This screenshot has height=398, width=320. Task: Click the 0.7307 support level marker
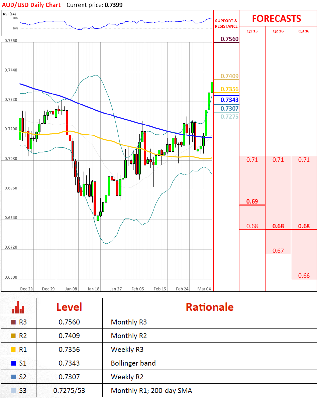pos(229,109)
